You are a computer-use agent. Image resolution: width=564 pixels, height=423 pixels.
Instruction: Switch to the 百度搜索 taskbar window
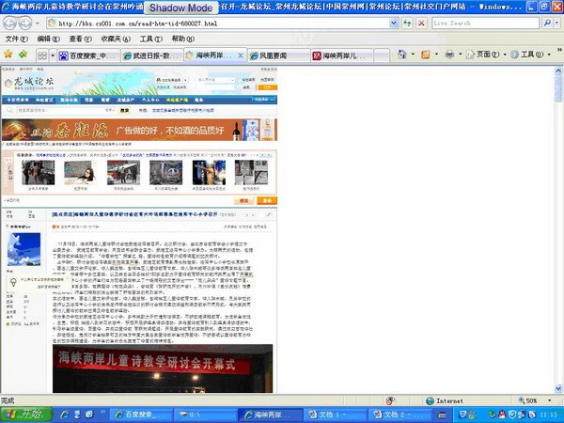click(141, 415)
